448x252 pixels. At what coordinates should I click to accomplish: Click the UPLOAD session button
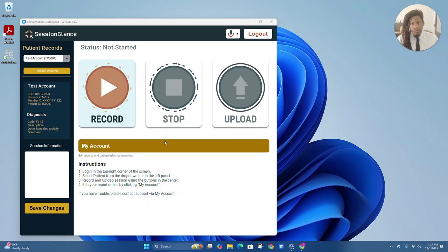240,93
